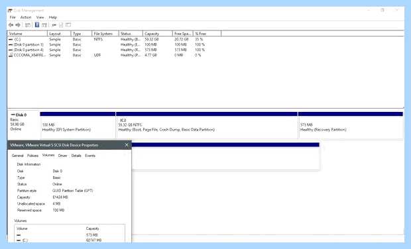The width and height of the screenshot is (411, 249).
Task: Click the (C:) drive icon in the dialog's Volumes list
Action: click(x=19, y=240)
